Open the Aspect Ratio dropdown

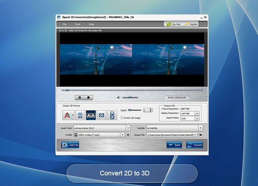(x=197, y=118)
